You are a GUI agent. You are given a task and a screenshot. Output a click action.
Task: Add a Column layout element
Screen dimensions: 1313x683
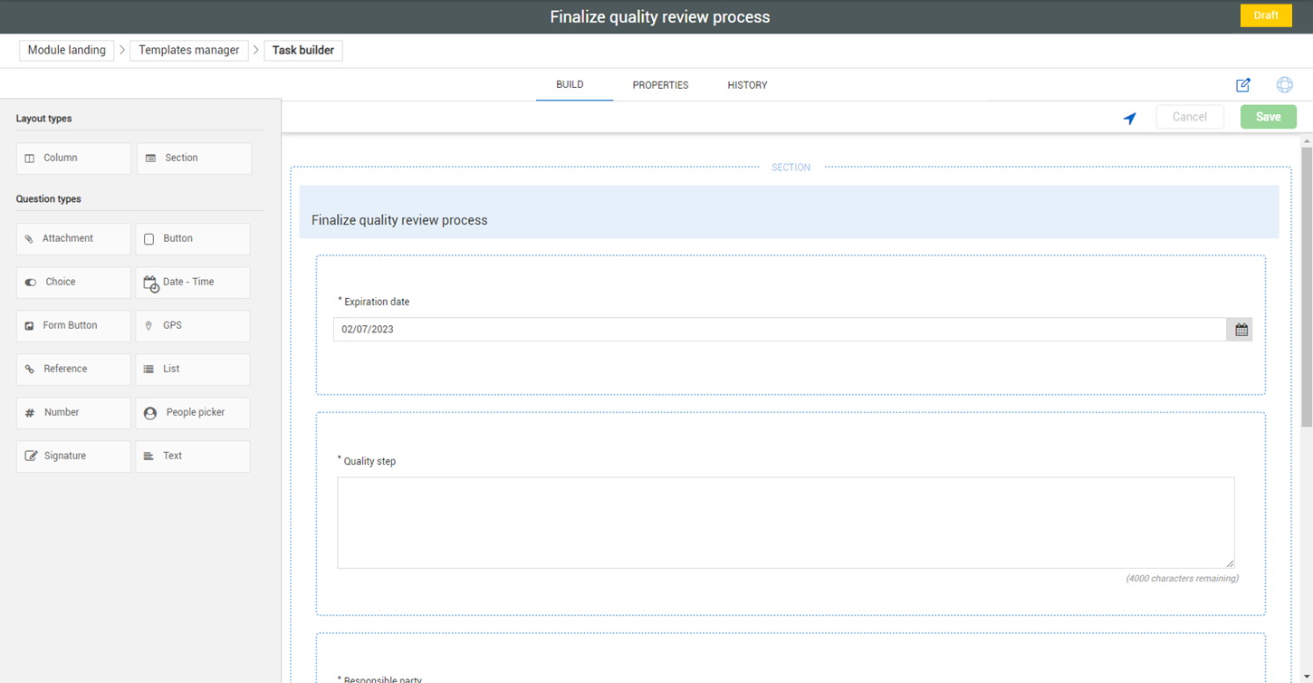coord(73,159)
